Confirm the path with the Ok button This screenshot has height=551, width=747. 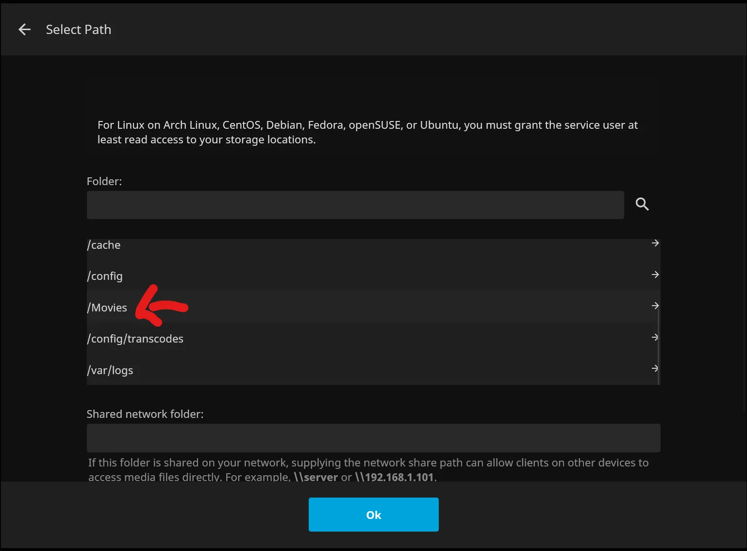pyautogui.click(x=373, y=515)
